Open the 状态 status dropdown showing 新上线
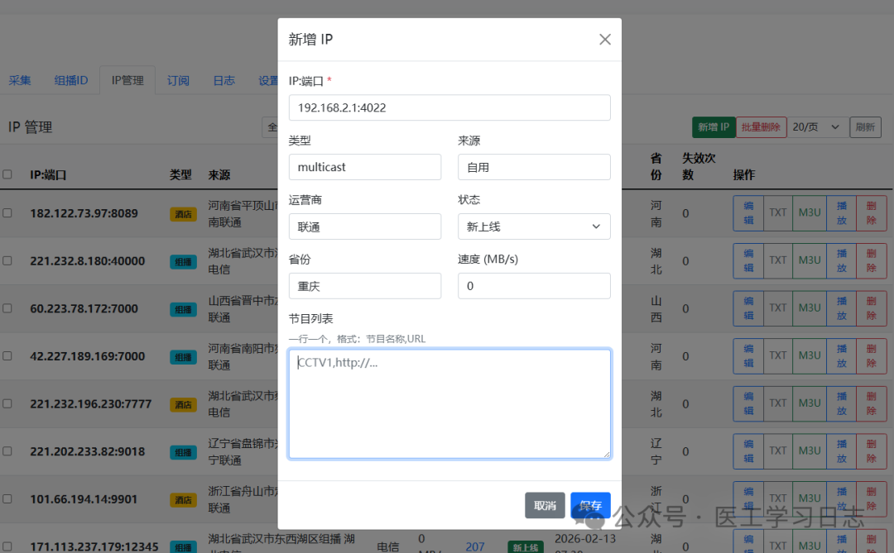 [534, 226]
